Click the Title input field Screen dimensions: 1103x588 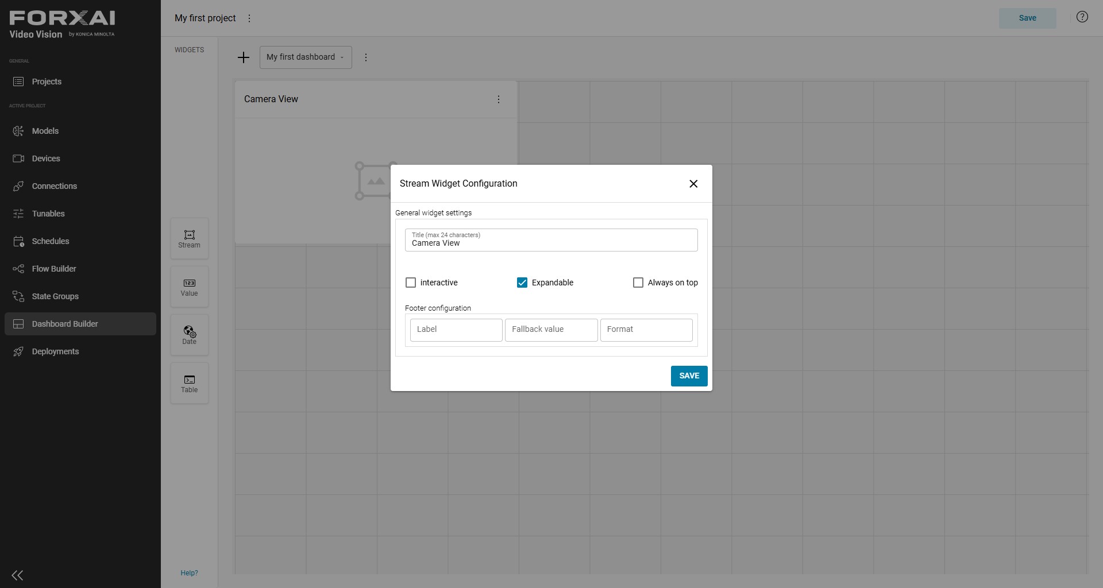[551, 240]
